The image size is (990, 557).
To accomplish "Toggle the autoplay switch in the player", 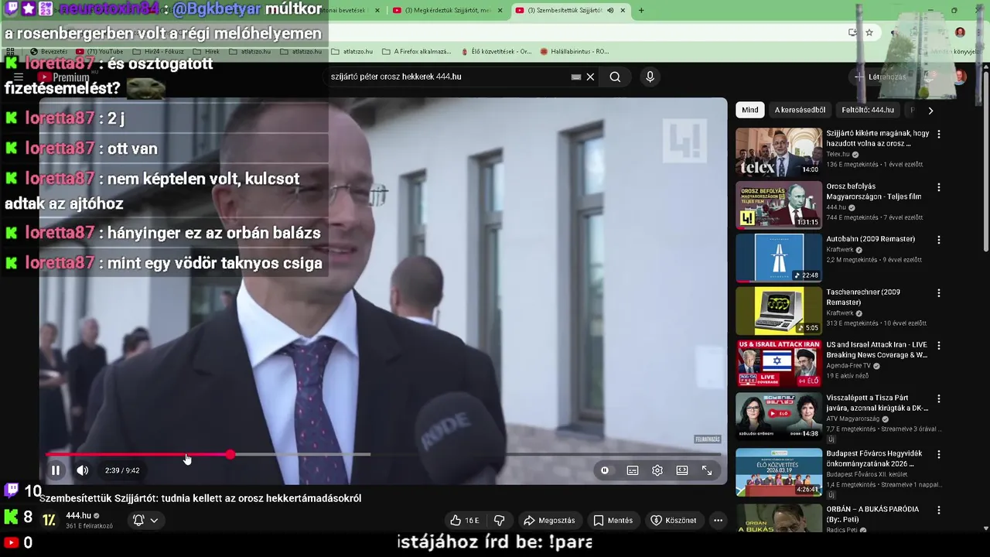I will [x=605, y=470].
